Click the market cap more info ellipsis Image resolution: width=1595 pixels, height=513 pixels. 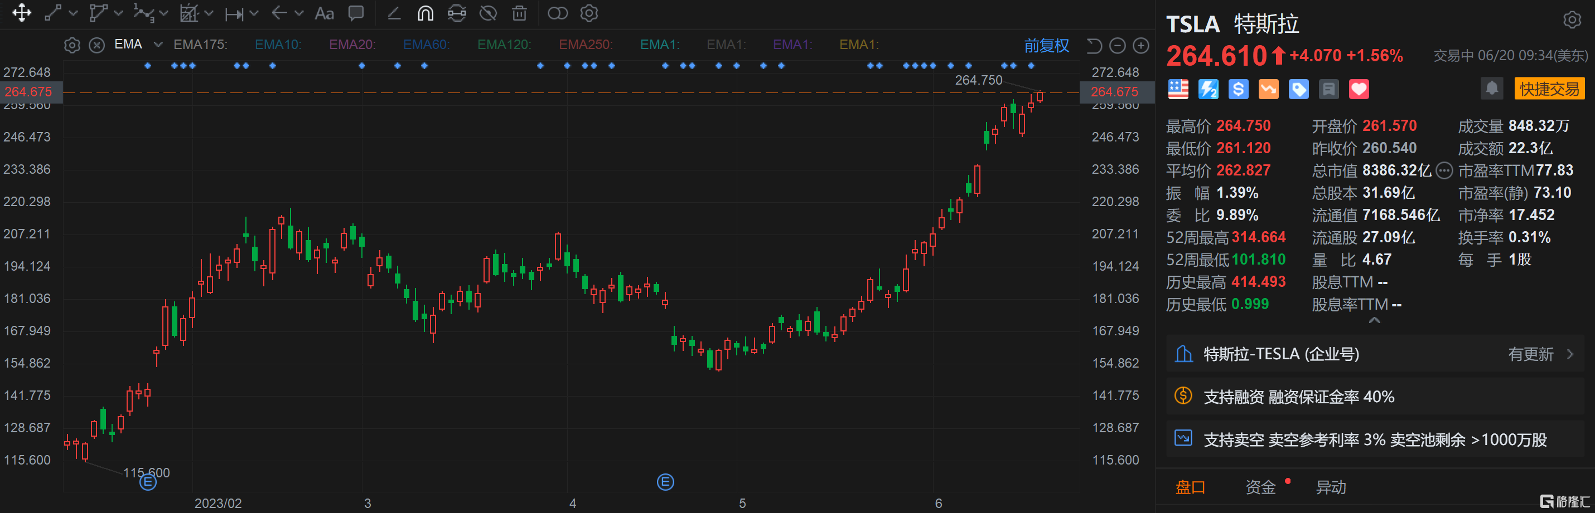point(1444,170)
